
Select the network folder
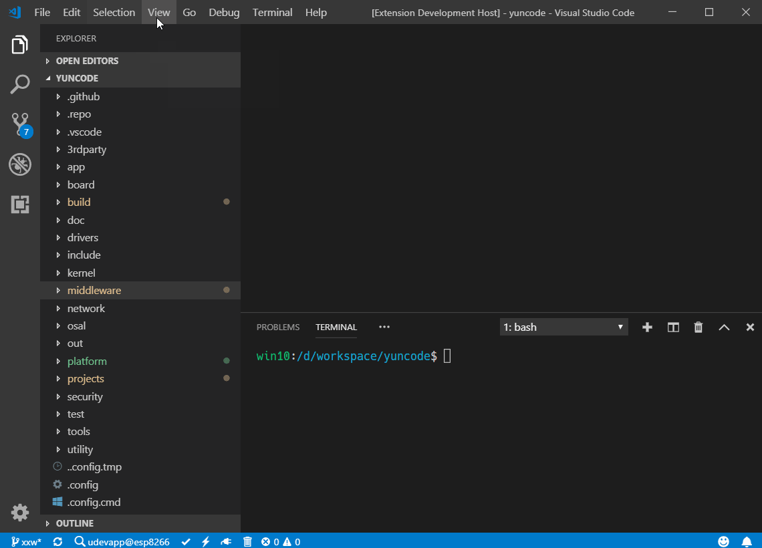tap(140, 309)
